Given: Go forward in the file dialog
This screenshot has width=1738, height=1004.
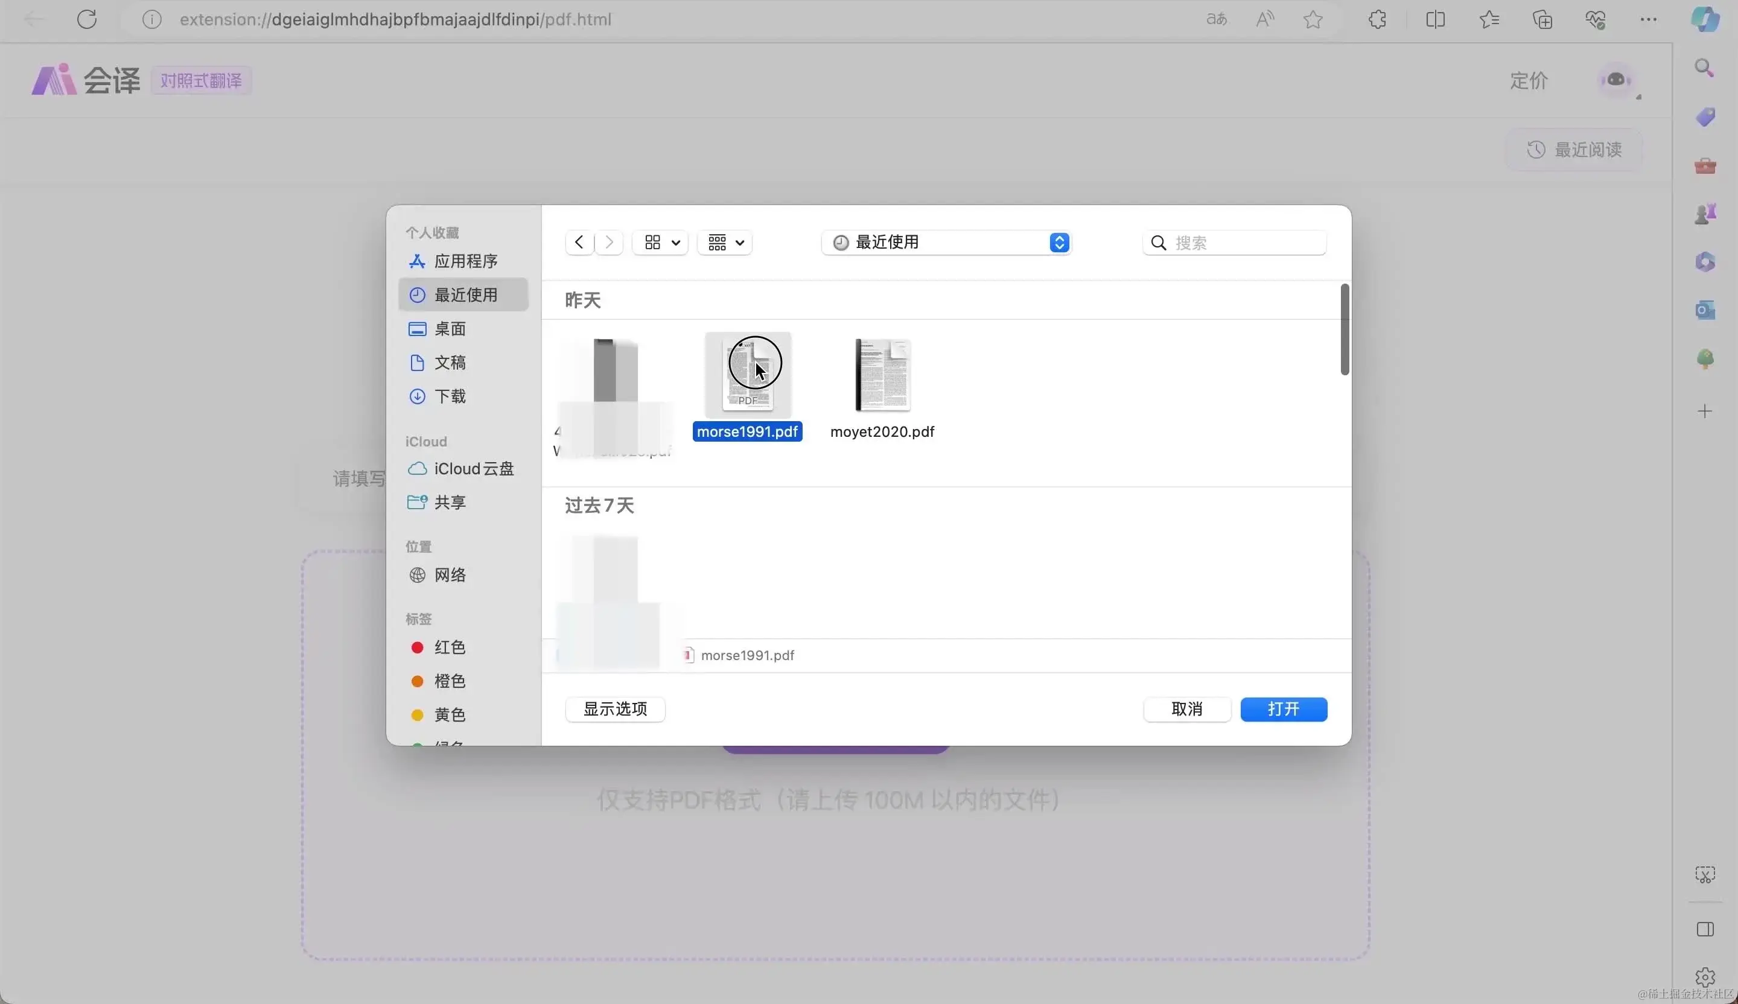Looking at the screenshot, I should [x=609, y=243].
